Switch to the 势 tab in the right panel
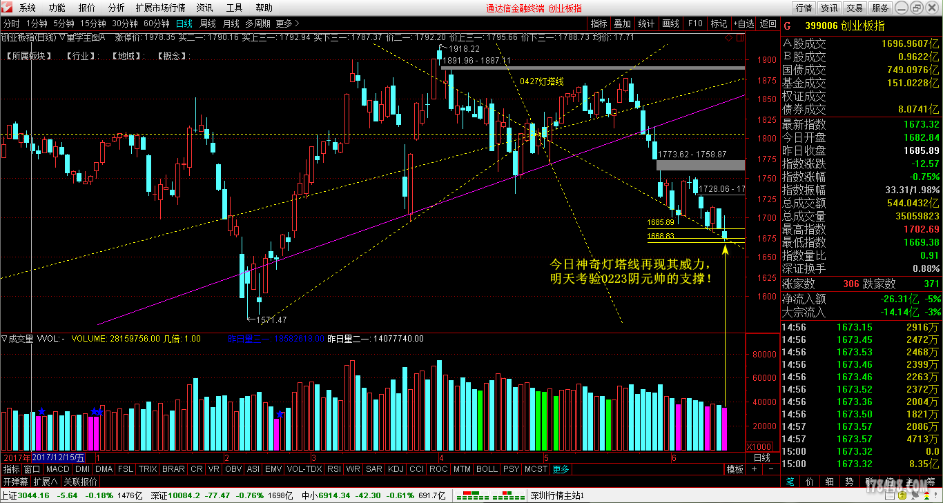 850,482
